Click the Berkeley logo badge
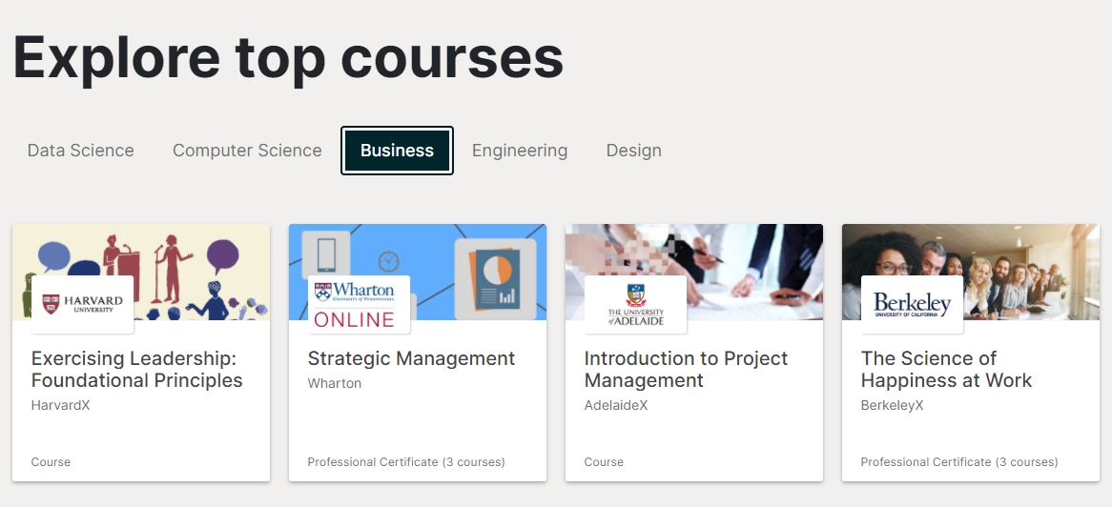The height and width of the screenshot is (507, 1112). (912, 304)
